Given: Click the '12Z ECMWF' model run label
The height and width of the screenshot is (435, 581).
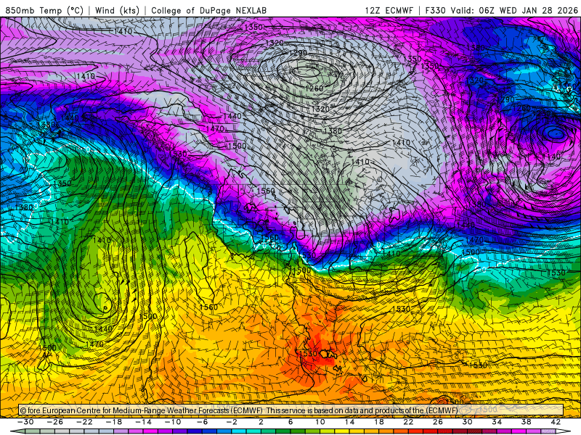Looking at the screenshot, I should pyautogui.click(x=389, y=10).
